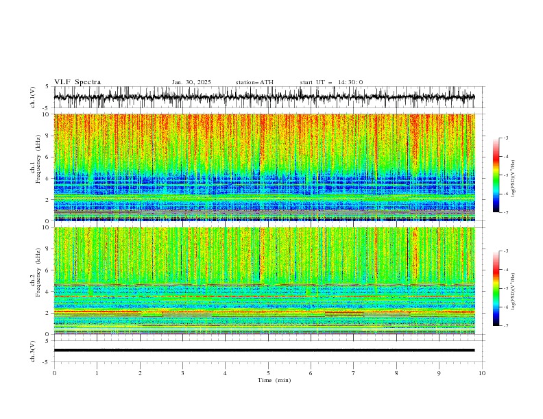
Task: Click the ch.1 PSD color bar
Action: (x=496, y=175)
